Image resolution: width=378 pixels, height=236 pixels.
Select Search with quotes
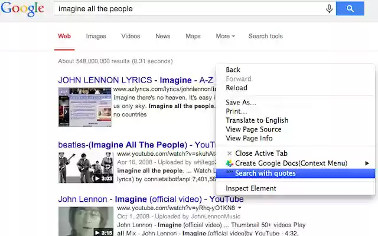(x=295, y=173)
